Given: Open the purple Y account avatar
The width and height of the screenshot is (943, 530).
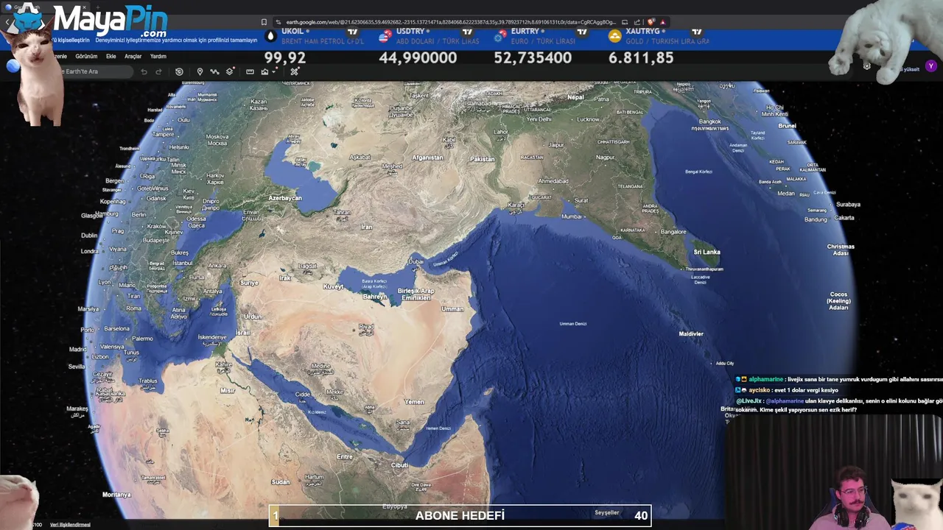Looking at the screenshot, I should [931, 66].
